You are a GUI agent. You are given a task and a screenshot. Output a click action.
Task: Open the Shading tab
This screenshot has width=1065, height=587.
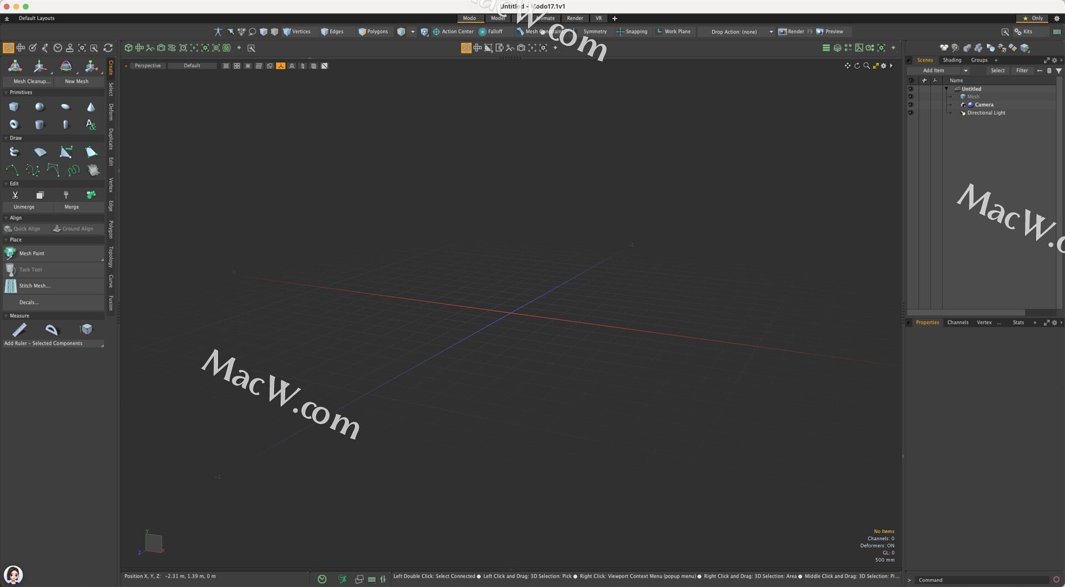(952, 60)
